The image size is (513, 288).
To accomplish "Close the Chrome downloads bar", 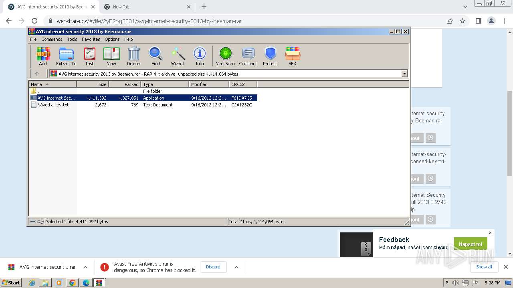I will coord(506,267).
